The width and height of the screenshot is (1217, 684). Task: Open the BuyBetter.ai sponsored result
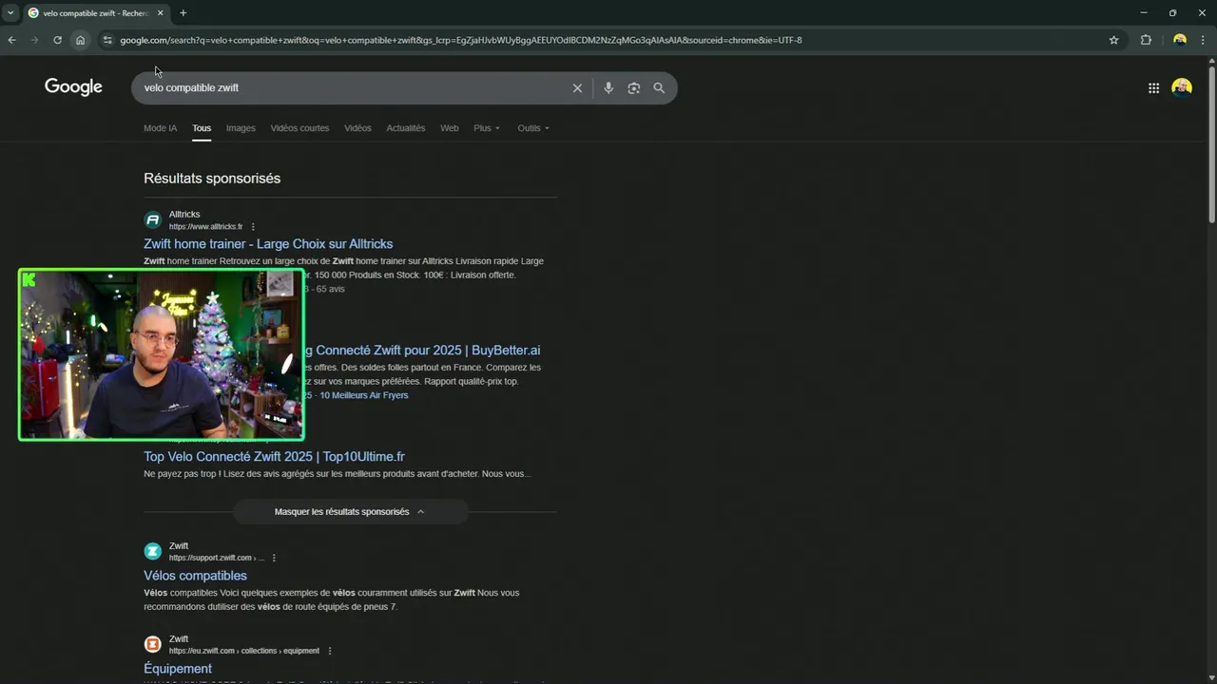(422, 351)
